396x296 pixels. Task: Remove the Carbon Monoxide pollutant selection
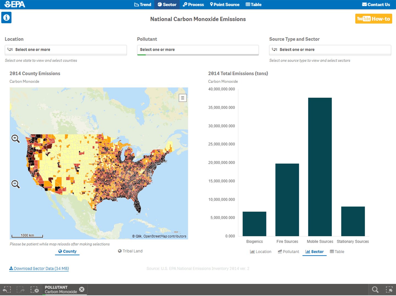pyautogui.click(x=82, y=289)
